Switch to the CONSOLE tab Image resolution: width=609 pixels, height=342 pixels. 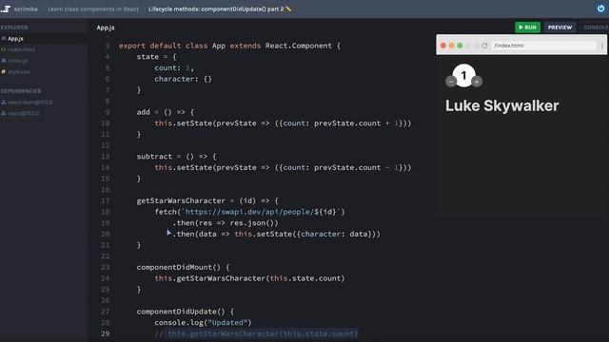coord(596,28)
